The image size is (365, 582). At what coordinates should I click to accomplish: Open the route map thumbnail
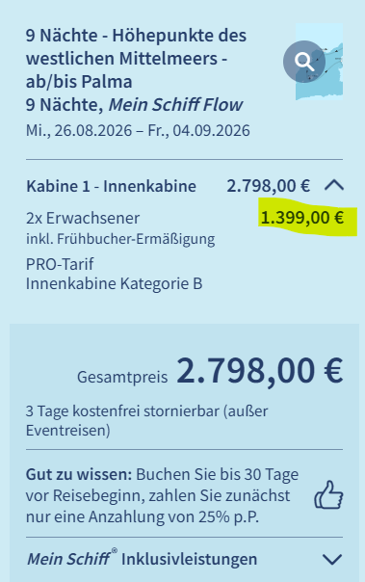[319, 62]
